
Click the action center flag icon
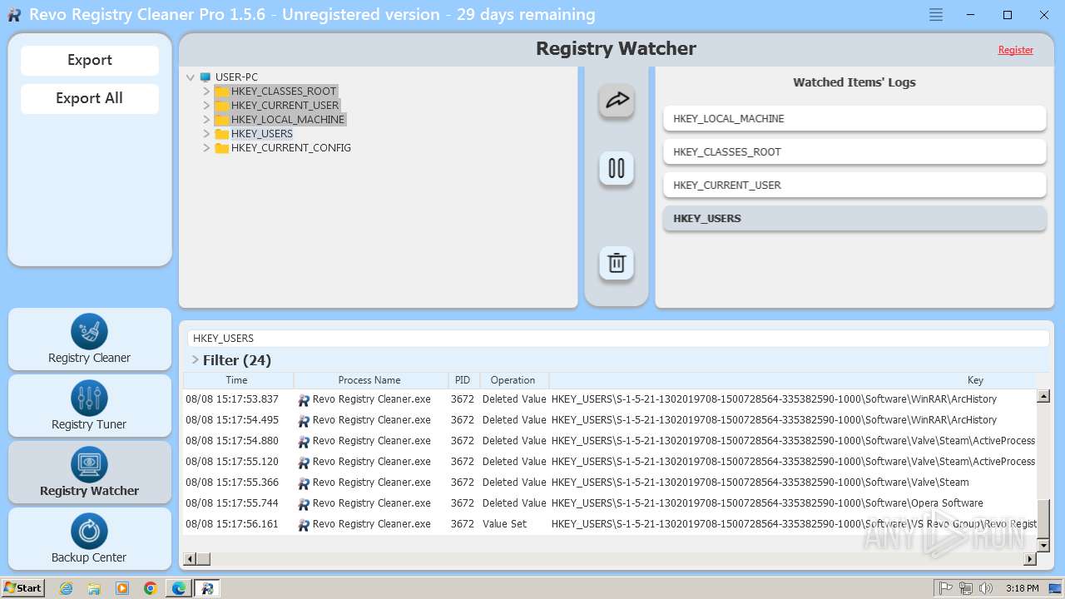[x=946, y=588]
